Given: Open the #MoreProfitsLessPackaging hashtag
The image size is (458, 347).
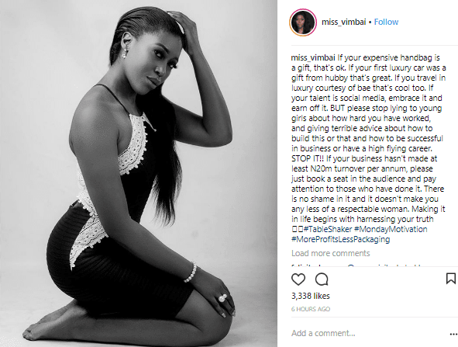Looking at the screenshot, I should click(340, 239).
